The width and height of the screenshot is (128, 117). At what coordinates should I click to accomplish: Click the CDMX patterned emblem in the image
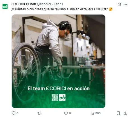(55, 97)
